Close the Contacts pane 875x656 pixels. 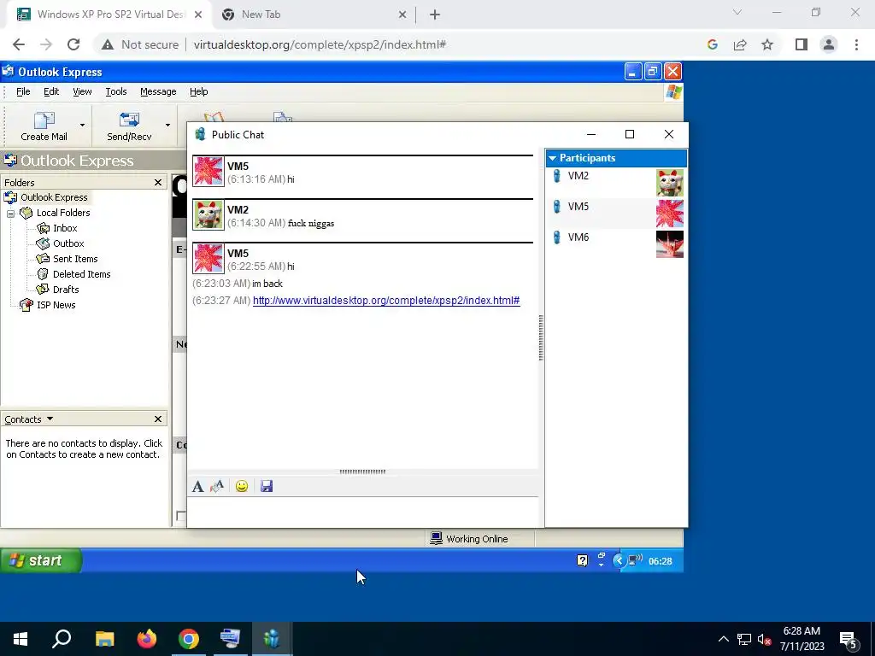coord(158,419)
